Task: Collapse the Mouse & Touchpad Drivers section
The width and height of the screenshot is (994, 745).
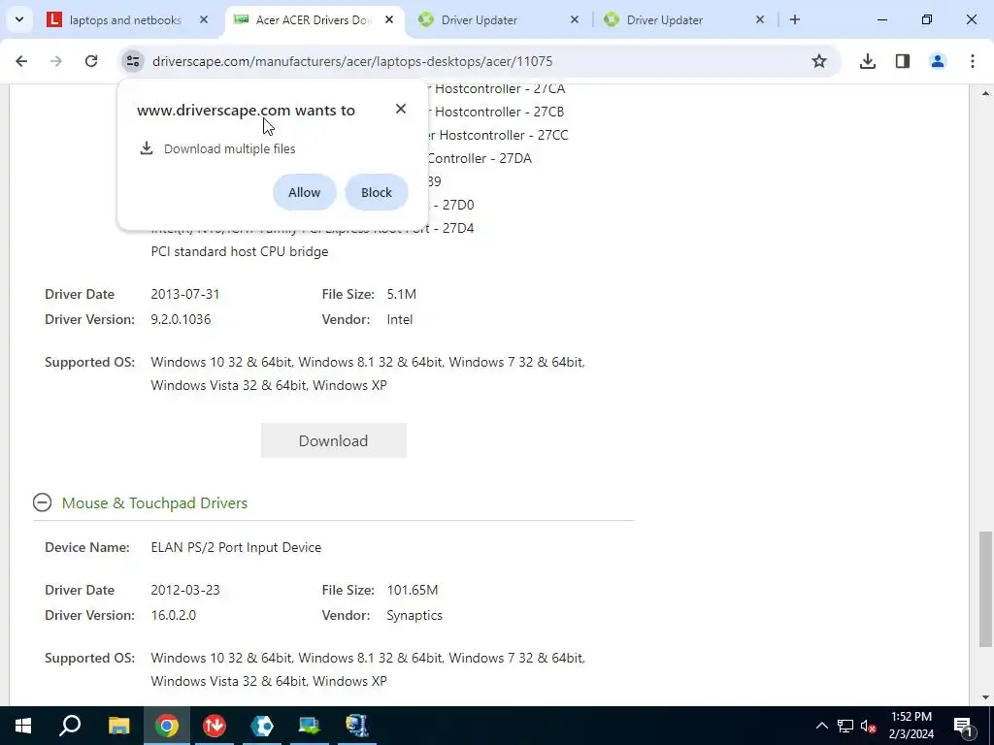Action: pos(42,503)
